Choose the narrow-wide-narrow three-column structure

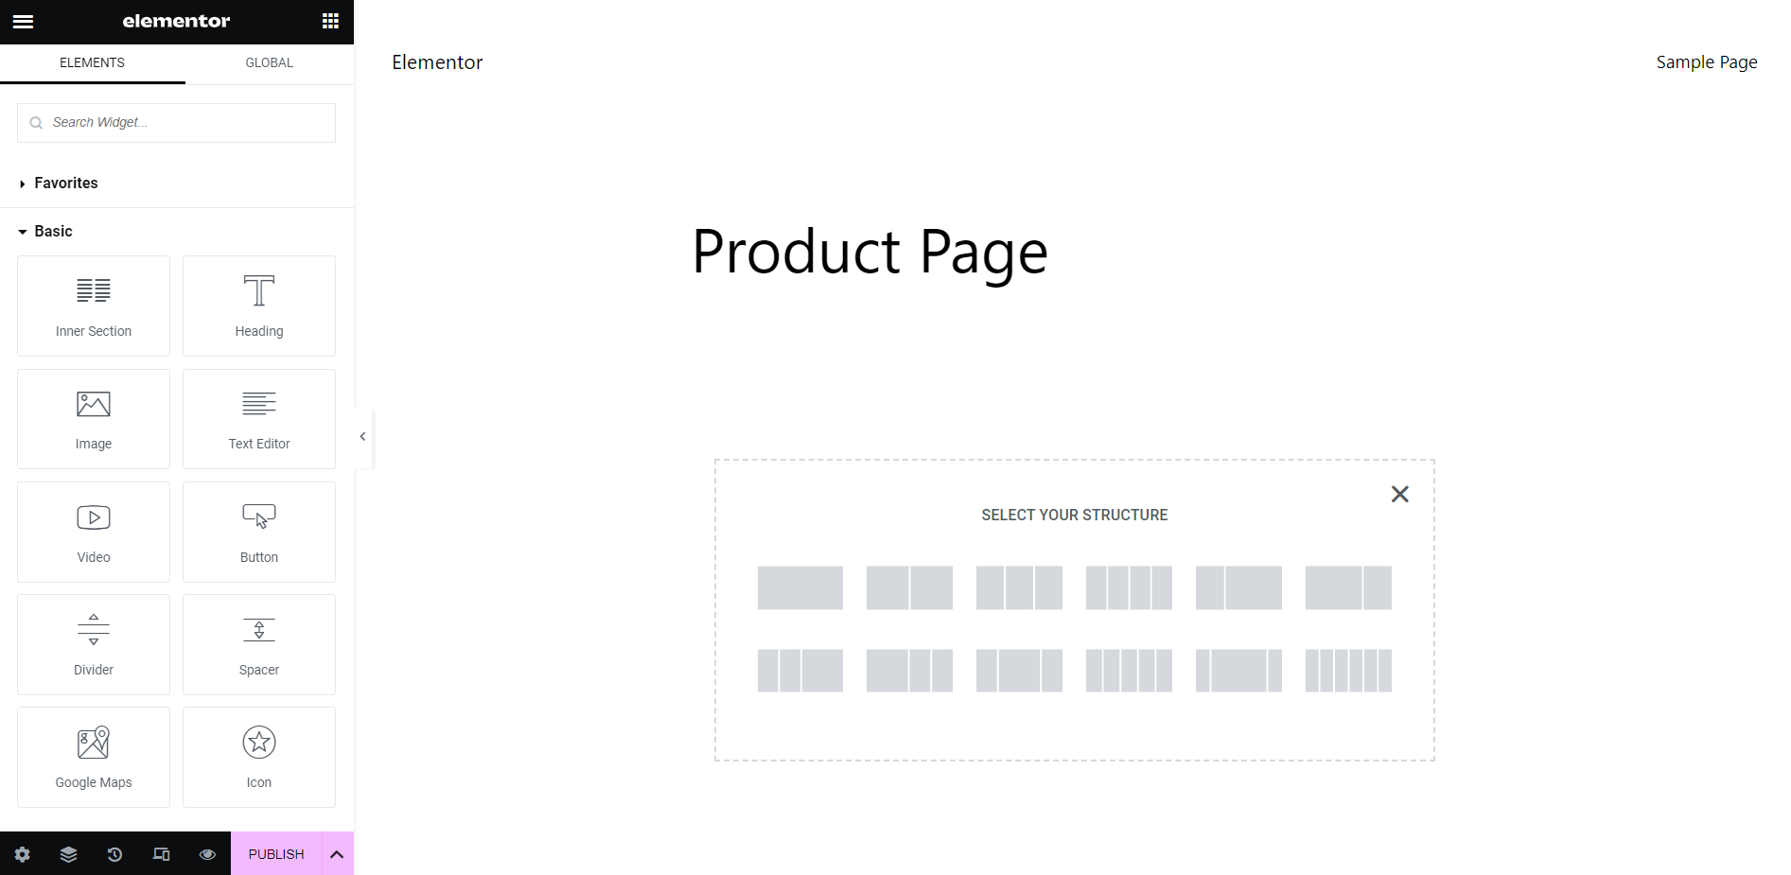(1019, 671)
